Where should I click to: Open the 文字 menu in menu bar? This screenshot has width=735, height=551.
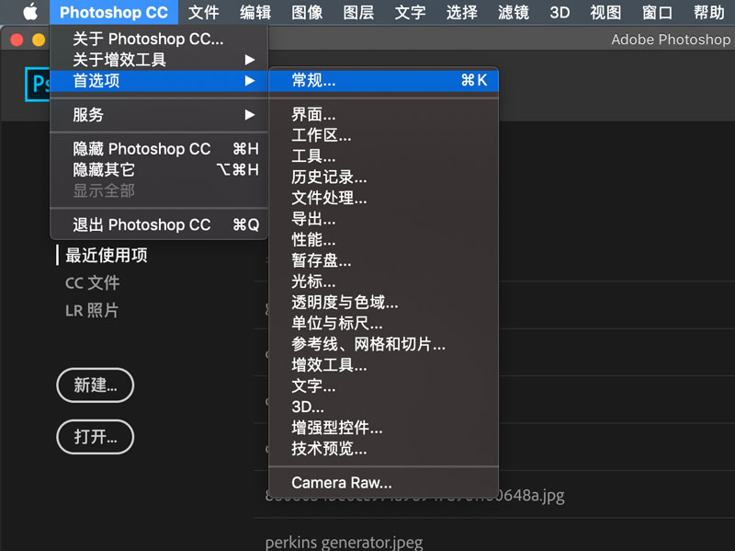tap(410, 12)
